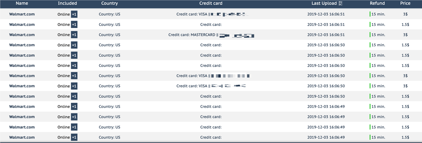Sort by the Country column header

(109, 3)
